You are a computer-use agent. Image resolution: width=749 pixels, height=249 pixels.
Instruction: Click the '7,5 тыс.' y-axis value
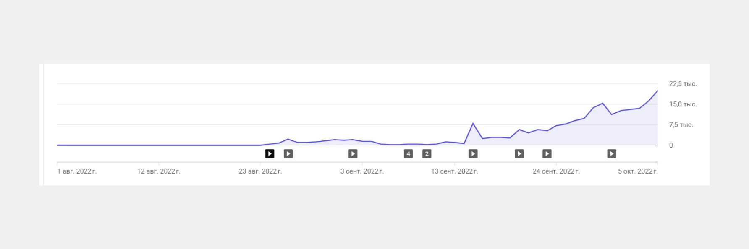[681, 125]
